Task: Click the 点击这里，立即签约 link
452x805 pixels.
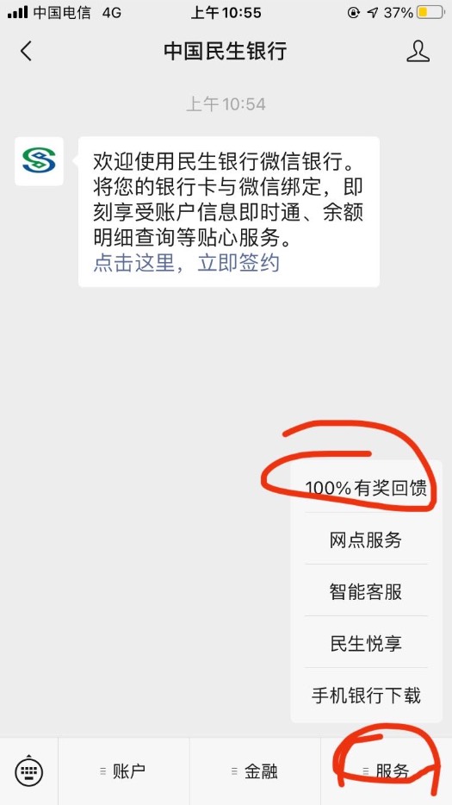Action: point(186,263)
